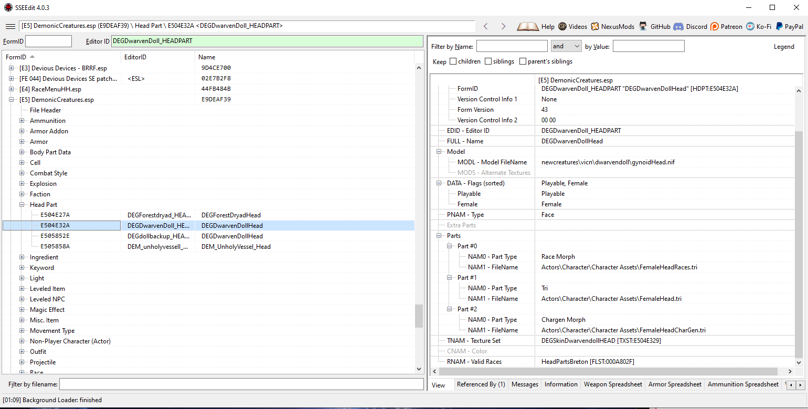The height and width of the screenshot is (409, 808).
Task: Switch to Referenced By (1) tab
Action: tap(481, 384)
